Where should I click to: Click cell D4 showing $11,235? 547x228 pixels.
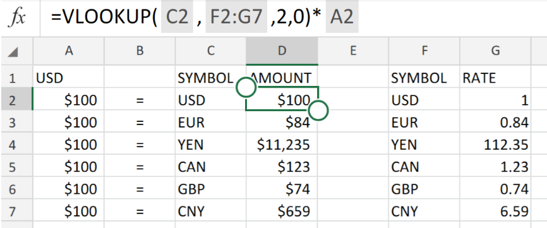tap(282, 145)
